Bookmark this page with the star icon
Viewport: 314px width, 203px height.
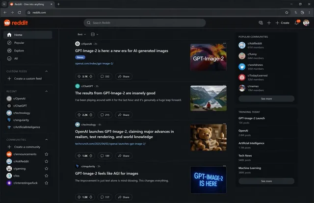[287, 12]
